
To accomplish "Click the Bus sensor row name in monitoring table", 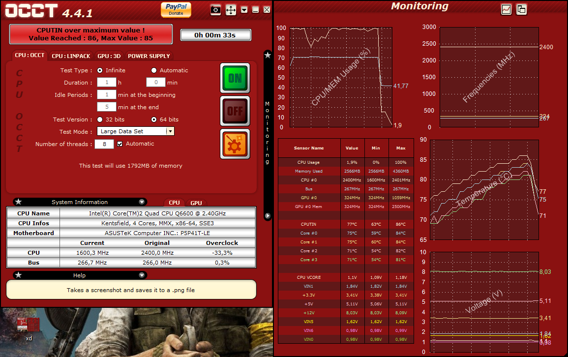I will [x=309, y=189].
